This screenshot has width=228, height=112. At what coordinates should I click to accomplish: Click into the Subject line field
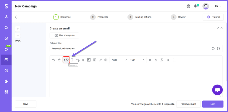pos(129,49)
